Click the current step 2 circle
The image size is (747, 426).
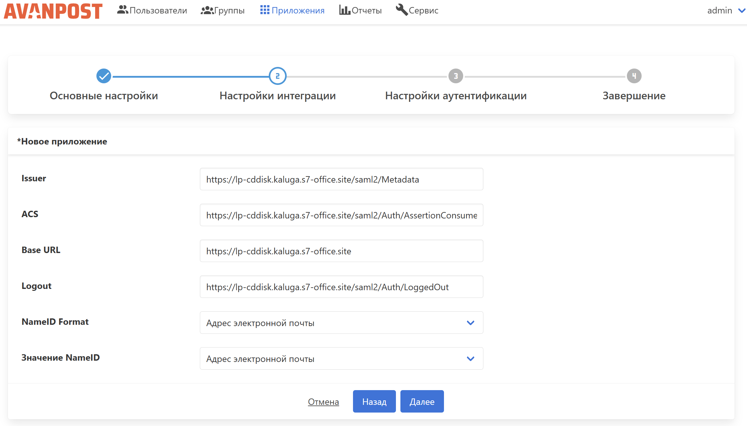pyautogui.click(x=277, y=76)
